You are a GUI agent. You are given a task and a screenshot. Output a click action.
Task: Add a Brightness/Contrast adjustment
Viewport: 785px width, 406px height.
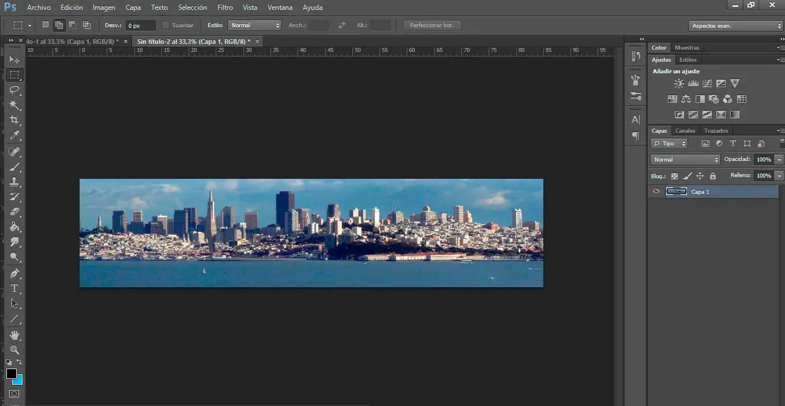679,84
